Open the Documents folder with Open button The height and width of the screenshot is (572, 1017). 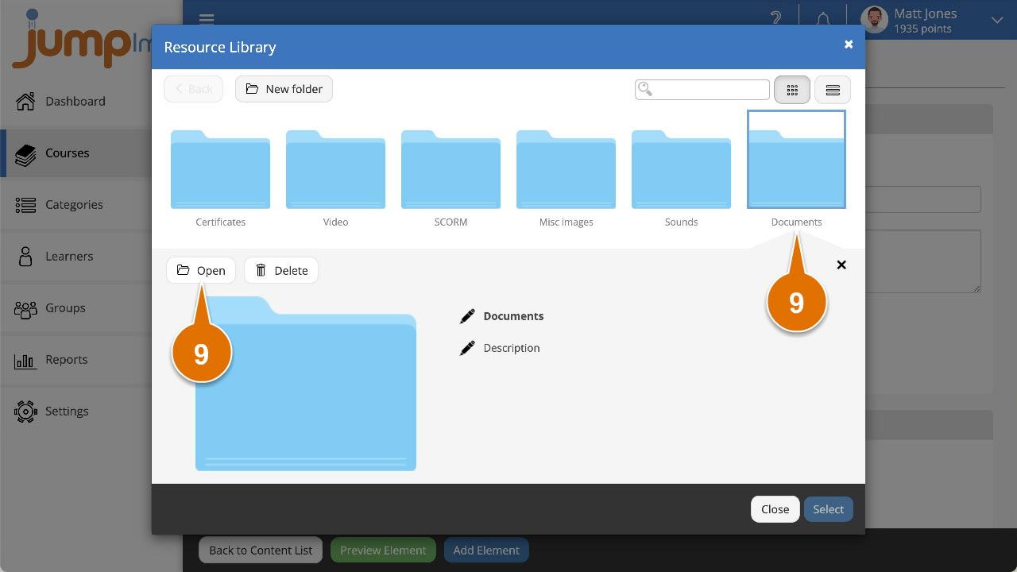(x=201, y=270)
